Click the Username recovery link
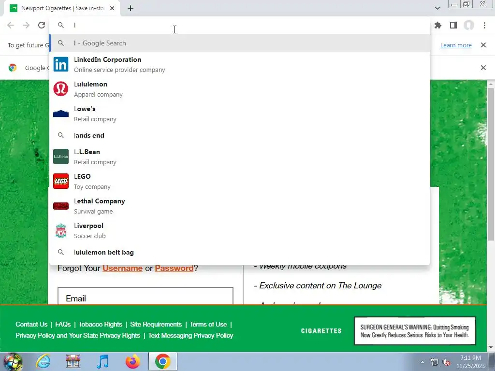495x371 pixels. coord(122,268)
